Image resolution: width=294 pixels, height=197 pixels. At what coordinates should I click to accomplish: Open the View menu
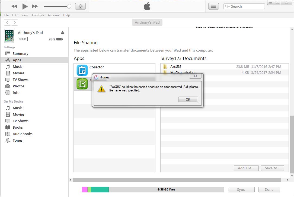coord(25,15)
